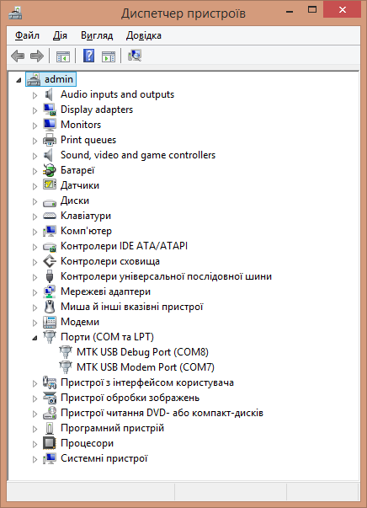Screen dimensions: 367x508
Task: Select Sound, video and game controllers label
Action: click(138, 155)
